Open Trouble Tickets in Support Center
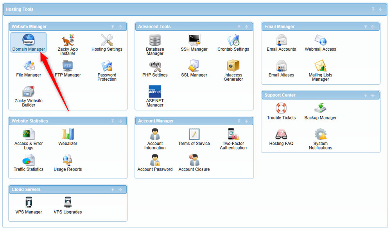 tap(281, 109)
